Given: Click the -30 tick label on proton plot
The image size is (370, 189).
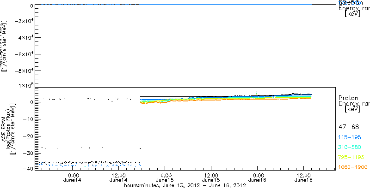Looking at the screenshot, I should (x=28, y=153).
